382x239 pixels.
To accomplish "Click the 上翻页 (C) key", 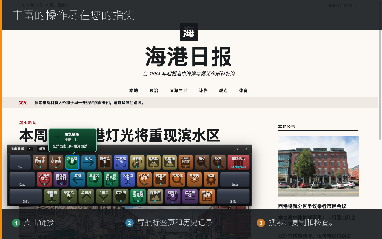I will point(86,197).
